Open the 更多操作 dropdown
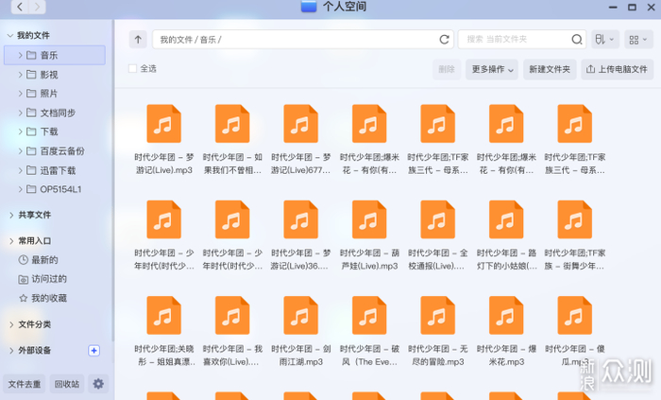This screenshot has width=661, height=400. (492, 69)
